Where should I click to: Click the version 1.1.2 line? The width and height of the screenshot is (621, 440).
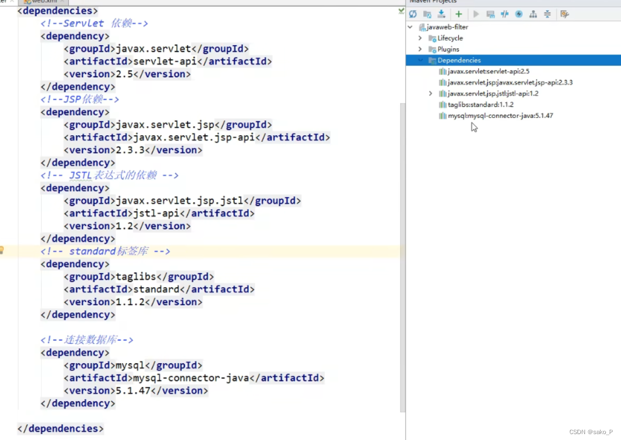coord(133,302)
